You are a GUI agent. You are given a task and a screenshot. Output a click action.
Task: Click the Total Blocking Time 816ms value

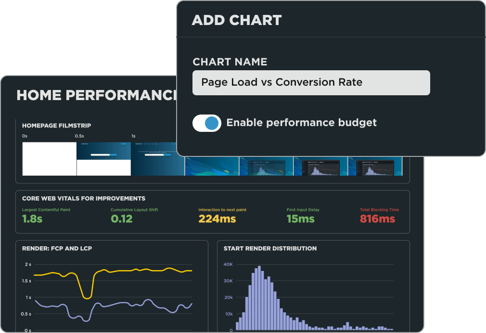tap(377, 219)
